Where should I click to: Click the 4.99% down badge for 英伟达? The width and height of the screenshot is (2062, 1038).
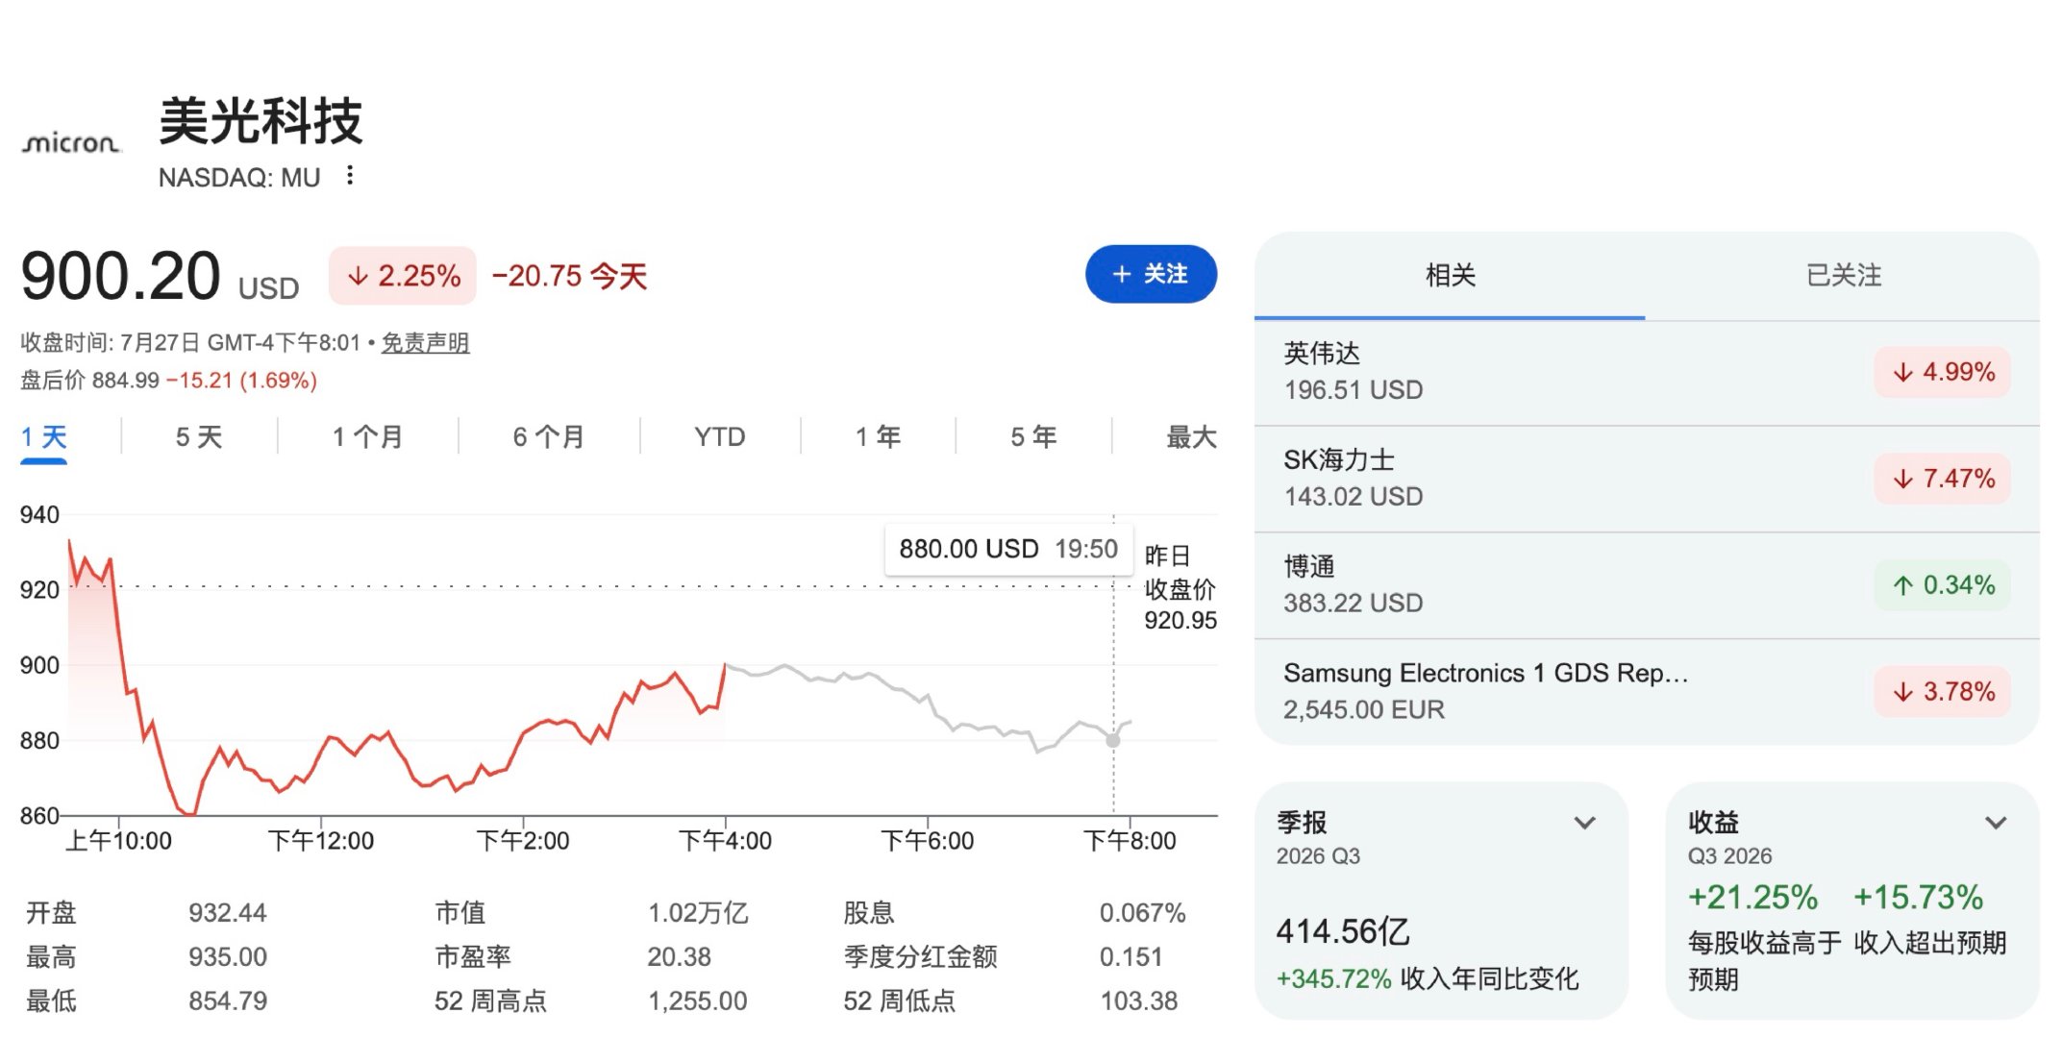[1943, 372]
